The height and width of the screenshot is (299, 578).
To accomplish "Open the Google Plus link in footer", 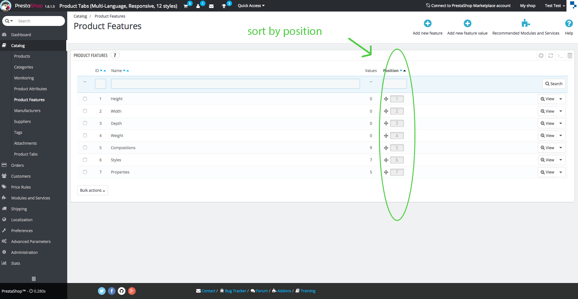I will 132,291.
